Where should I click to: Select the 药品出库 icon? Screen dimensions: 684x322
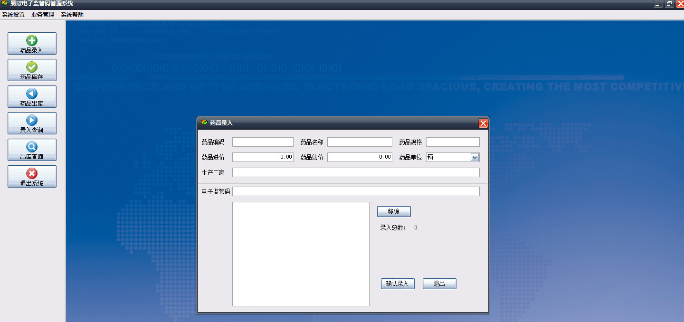pyautogui.click(x=32, y=96)
